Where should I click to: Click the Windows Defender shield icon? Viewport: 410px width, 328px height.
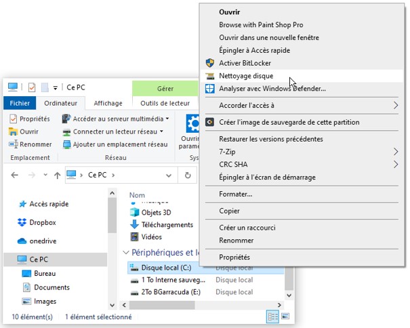[210, 89]
